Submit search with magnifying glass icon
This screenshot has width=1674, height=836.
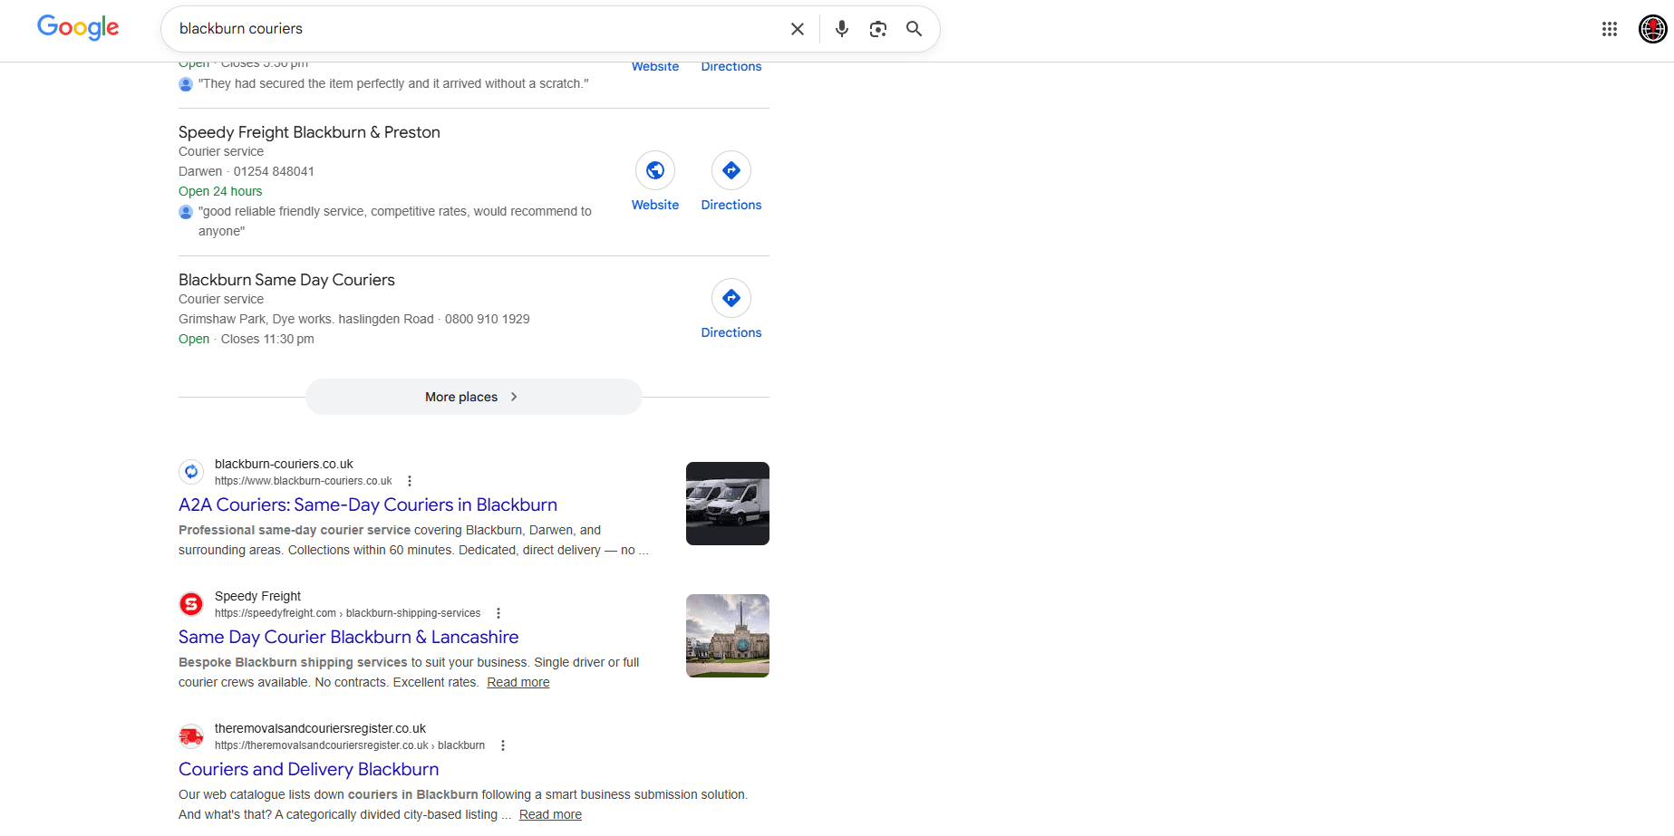click(914, 29)
